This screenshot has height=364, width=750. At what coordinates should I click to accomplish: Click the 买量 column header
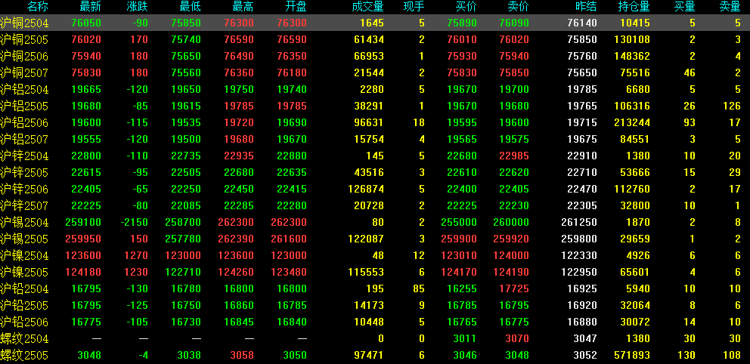(x=684, y=6)
